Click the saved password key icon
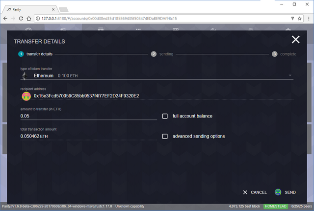 [292, 19]
